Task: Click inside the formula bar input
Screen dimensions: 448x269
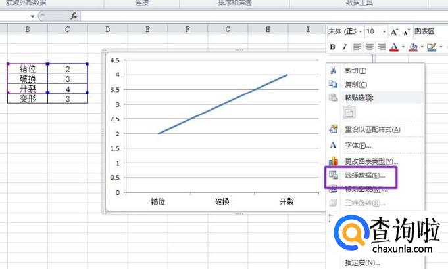Action: click(x=263, y=16)
